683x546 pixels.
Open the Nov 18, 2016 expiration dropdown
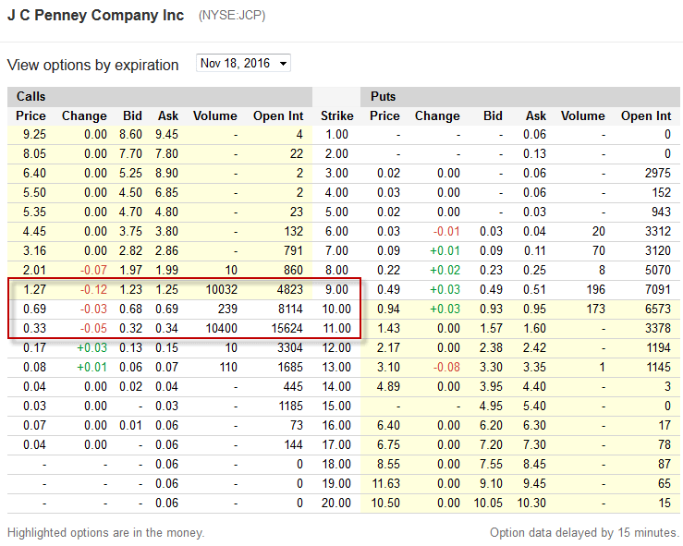243,63
